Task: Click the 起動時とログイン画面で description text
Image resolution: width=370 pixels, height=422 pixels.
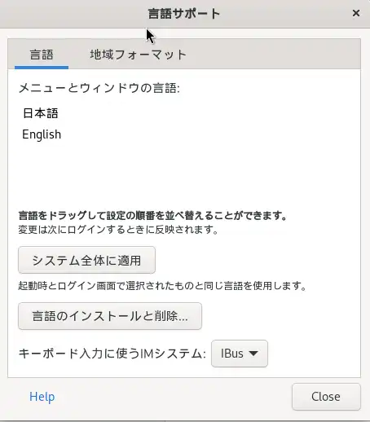Action: [x=162, y=286]
